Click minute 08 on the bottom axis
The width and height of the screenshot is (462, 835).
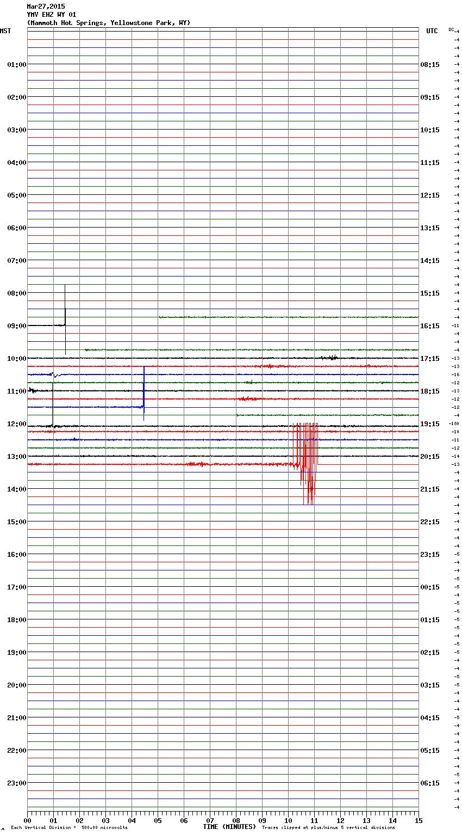coord(236,820)
